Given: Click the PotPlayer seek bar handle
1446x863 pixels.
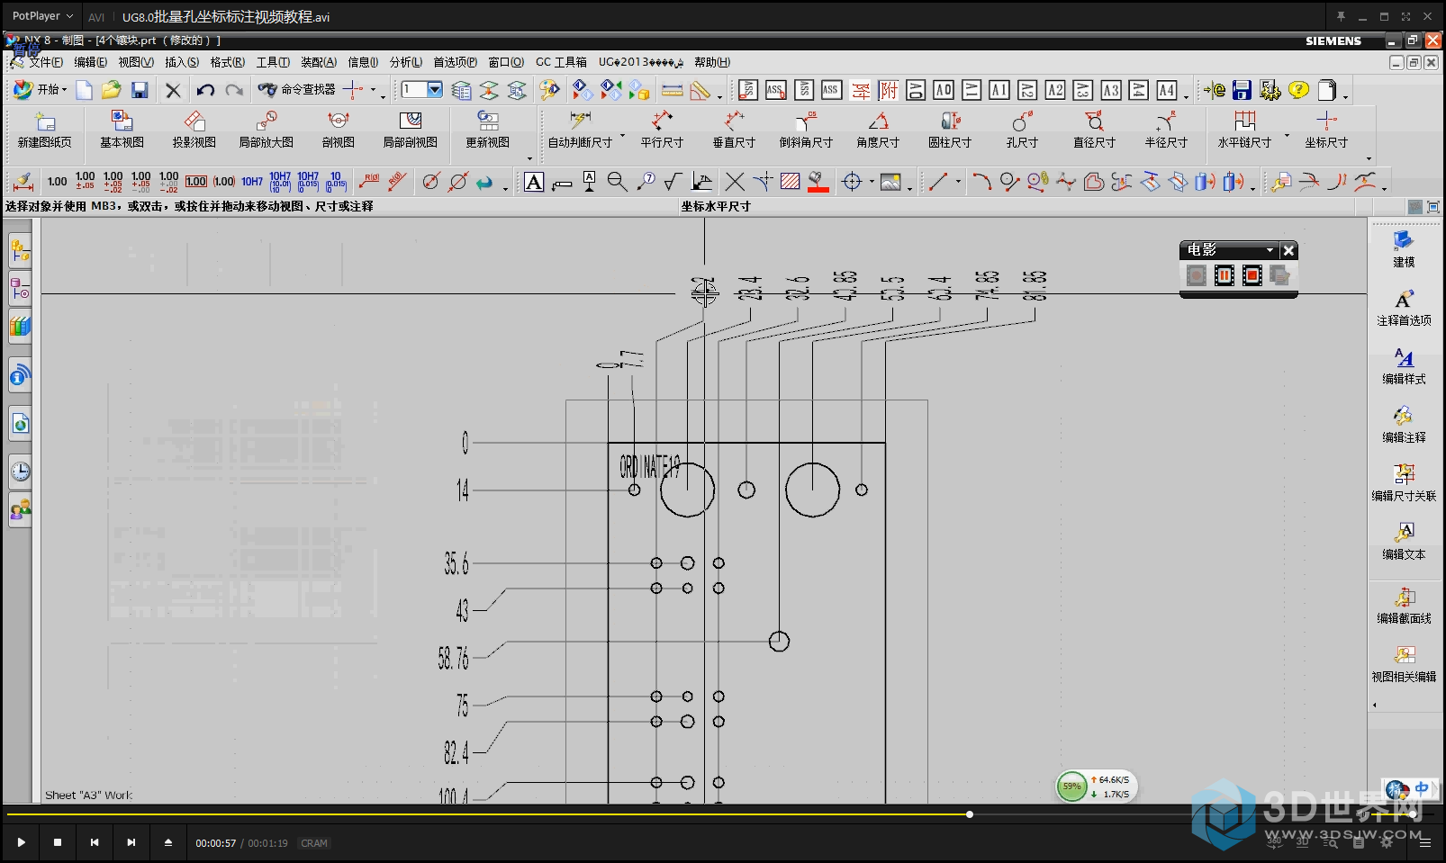Looking at the screenshot, I should coord(970,814).
